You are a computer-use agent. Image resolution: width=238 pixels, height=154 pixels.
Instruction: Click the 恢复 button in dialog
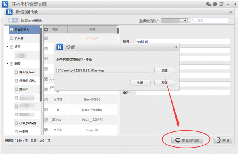140,83
